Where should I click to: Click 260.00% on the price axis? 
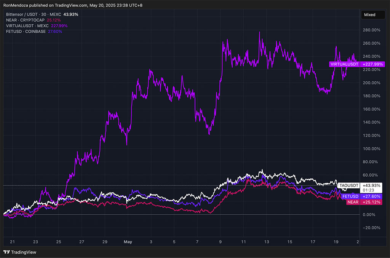(x=371, y=43)
